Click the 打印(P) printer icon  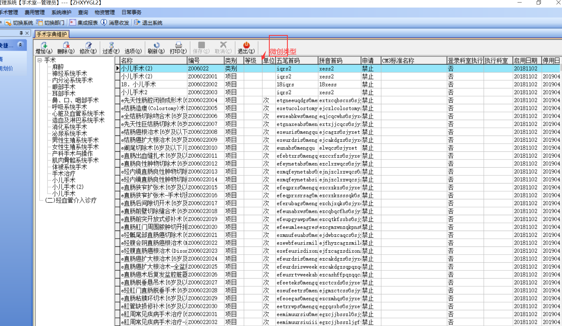(178, 45)
